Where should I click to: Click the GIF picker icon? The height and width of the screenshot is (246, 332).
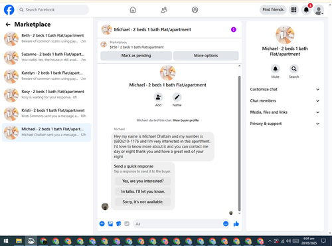point(127,224)
